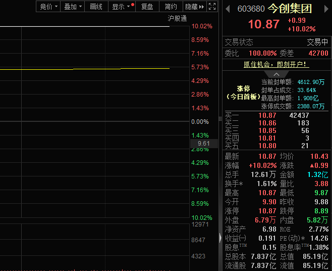Click 净资产 value 6.98
The width and height of the screenshot is (332, 271).
pos(269,229)
